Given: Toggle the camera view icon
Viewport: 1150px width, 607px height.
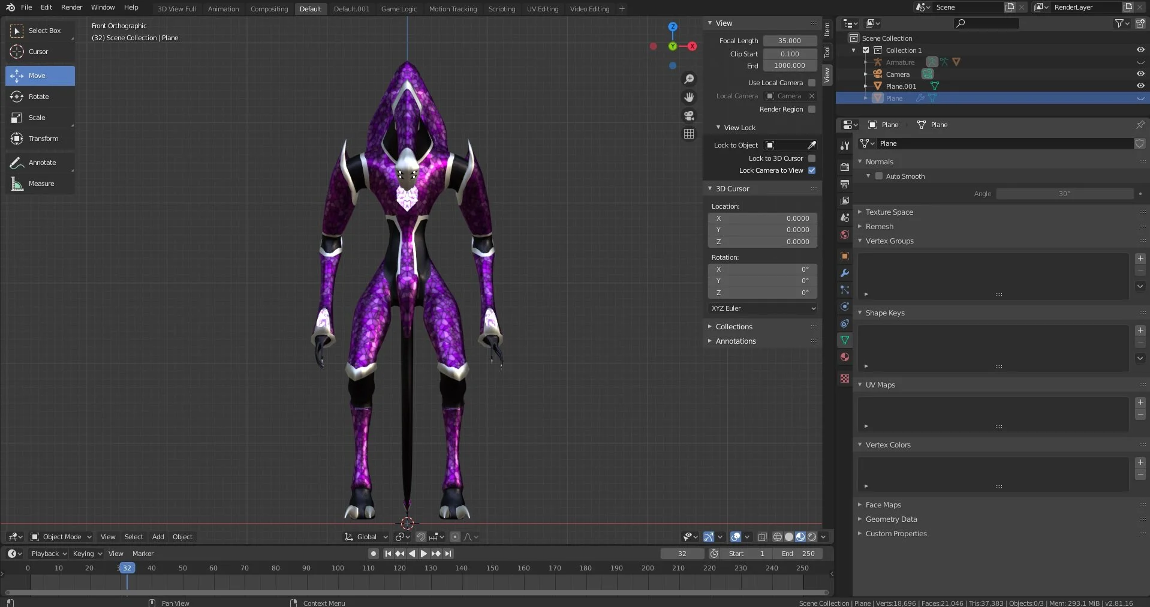Looking at the screenshot, I should point(689,116).
